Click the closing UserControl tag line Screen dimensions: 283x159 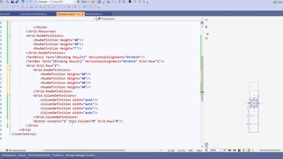click(x=24, y=134)
